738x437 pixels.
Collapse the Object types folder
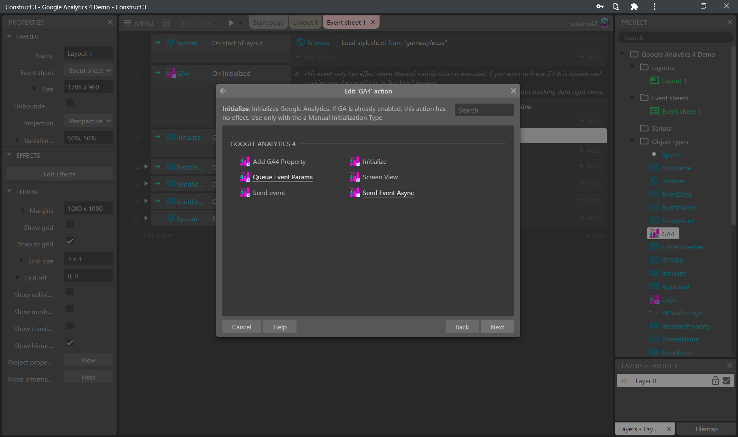632,141
